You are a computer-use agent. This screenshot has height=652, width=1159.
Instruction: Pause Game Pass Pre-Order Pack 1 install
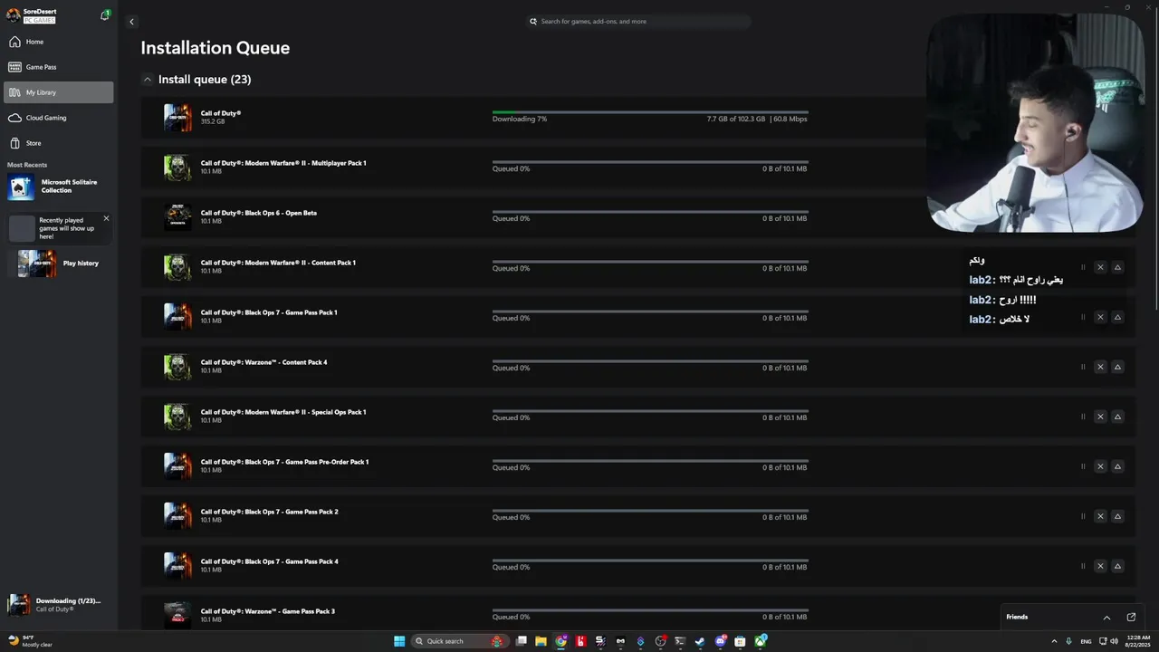click(x=1083, y=466)
